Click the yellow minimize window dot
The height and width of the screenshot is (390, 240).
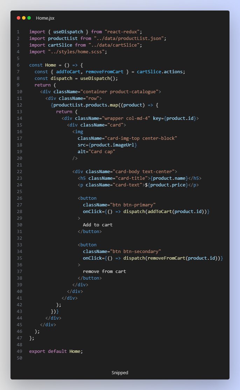pyautogui.click(x=24, y=18)
